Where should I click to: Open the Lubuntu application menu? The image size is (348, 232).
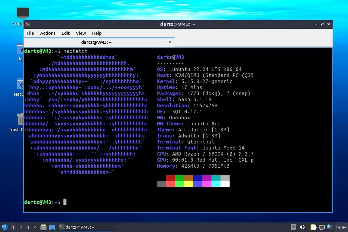coord(5,227)
